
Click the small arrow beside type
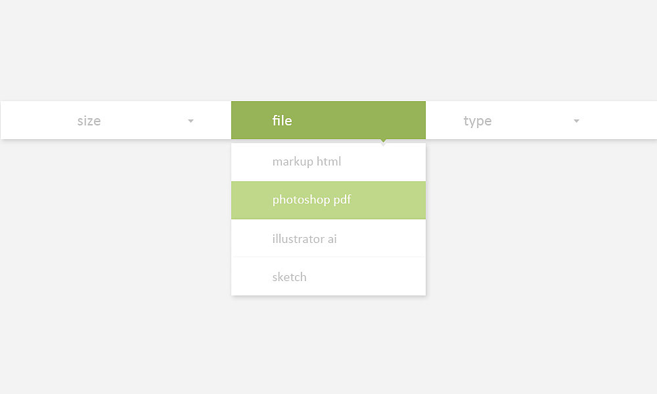click(x=576, y=121)
